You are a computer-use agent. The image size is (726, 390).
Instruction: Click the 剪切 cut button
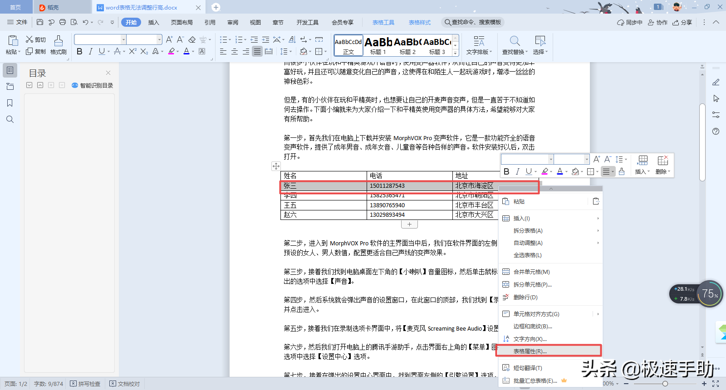[x=36, y=39]
